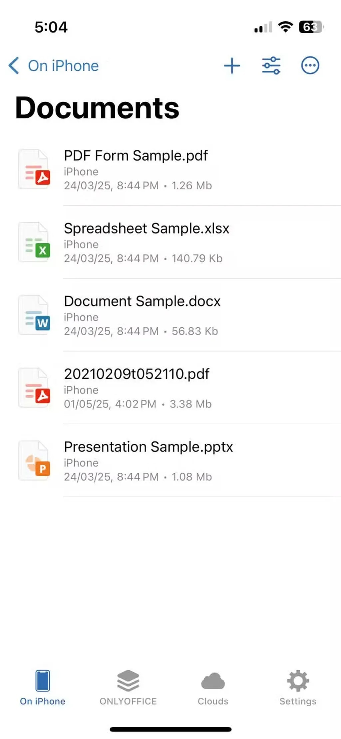Open the 20210209t052110 pdf file icon
341x739 pixels.
(x=34, y=387)
